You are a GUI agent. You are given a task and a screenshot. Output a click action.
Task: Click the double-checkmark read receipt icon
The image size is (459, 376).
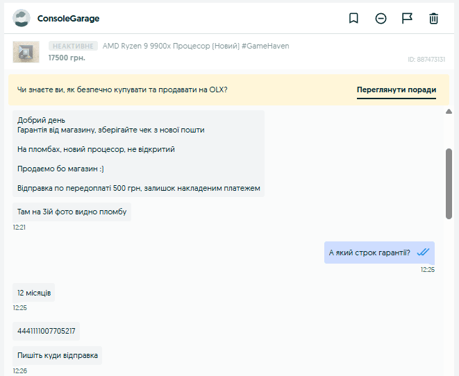click(423, 253)
